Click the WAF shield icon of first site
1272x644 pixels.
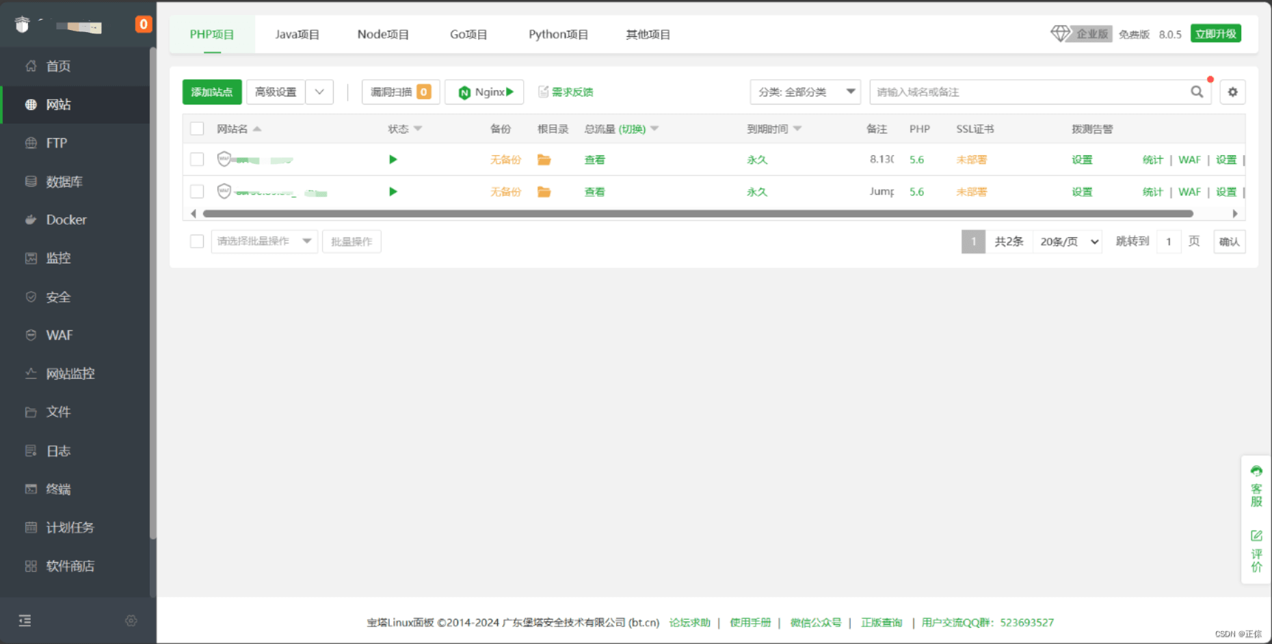(x=224, y=159)
